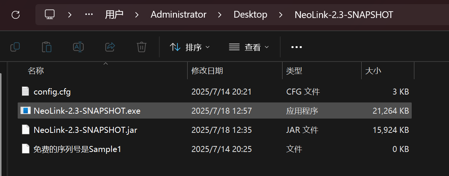
Task: Expand the 查看 view dropdown
Action: (x=249, y=47)
